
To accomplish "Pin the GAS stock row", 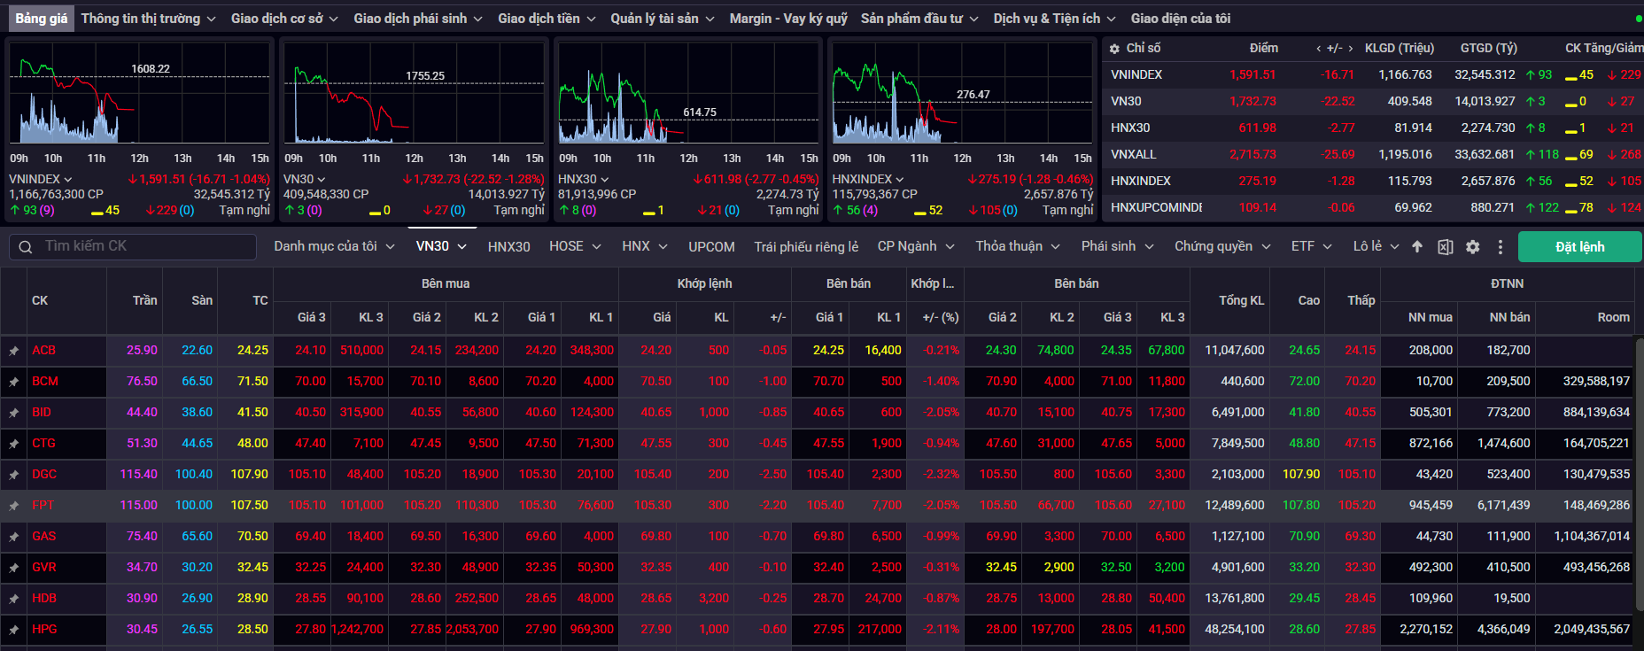I will (x=13, y=537).
